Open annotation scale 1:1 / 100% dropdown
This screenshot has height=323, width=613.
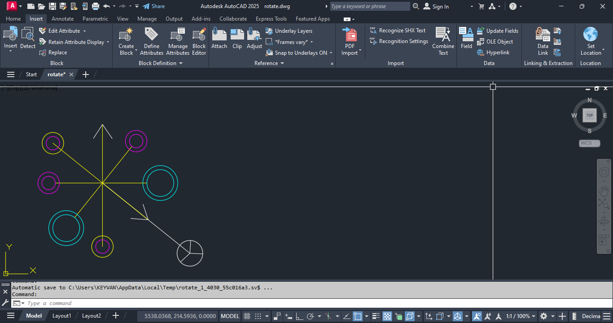pyautogui.click(x=521, y=316)
